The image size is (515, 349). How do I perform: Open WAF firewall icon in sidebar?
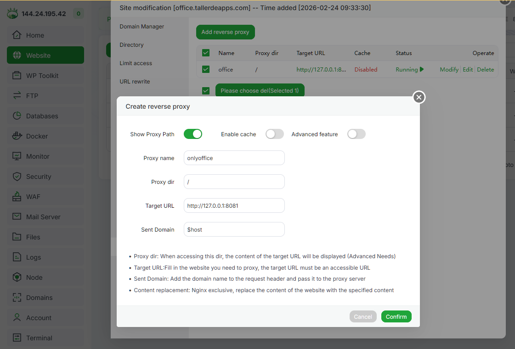coord(17,197)
